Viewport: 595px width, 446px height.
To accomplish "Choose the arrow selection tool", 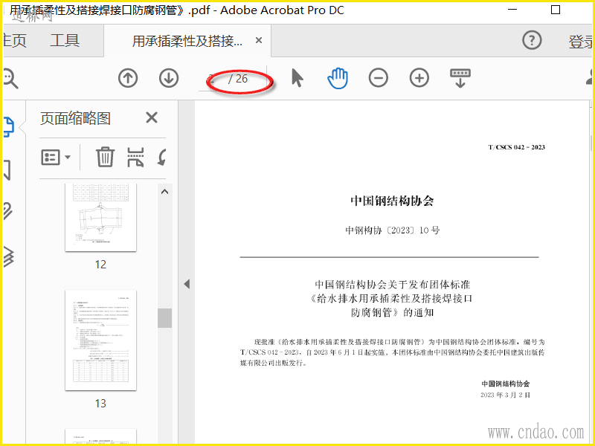I will (x=297, y=78).
